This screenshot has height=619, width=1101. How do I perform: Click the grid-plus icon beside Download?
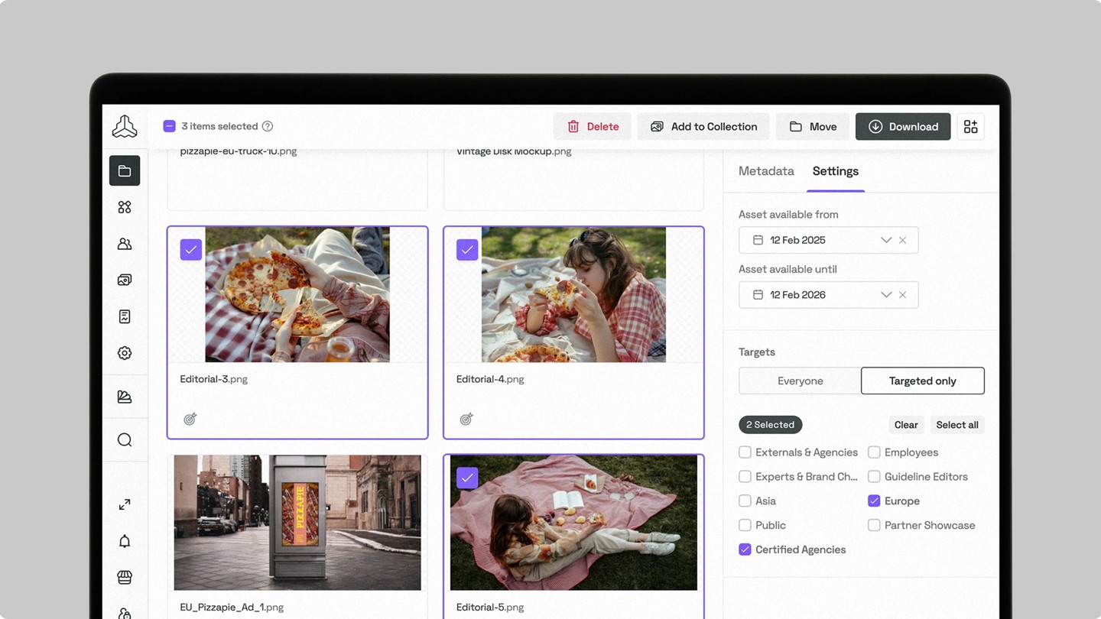(x=970, y=126)
